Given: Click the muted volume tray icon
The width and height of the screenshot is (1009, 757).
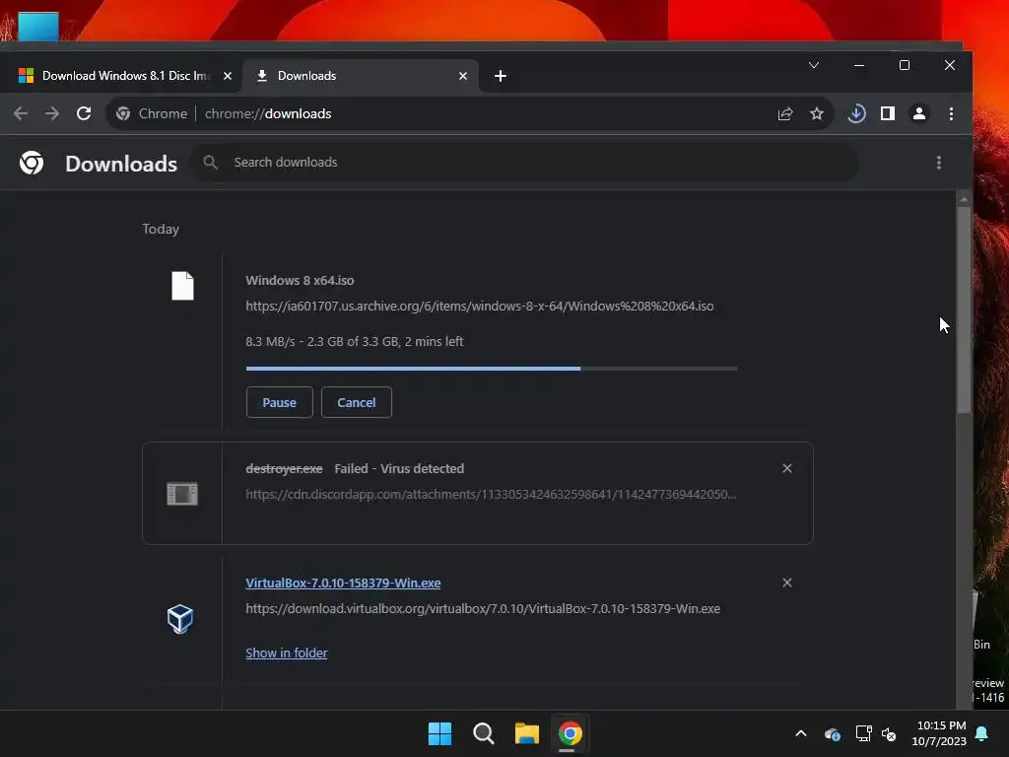Looking at the screenshot, I should click(889, 733).
